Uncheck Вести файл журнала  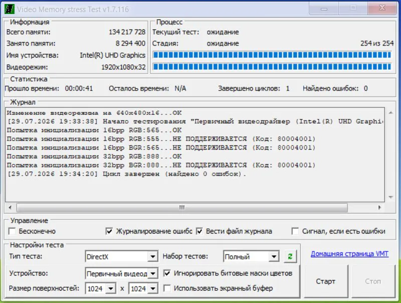(x=199, y=231)
